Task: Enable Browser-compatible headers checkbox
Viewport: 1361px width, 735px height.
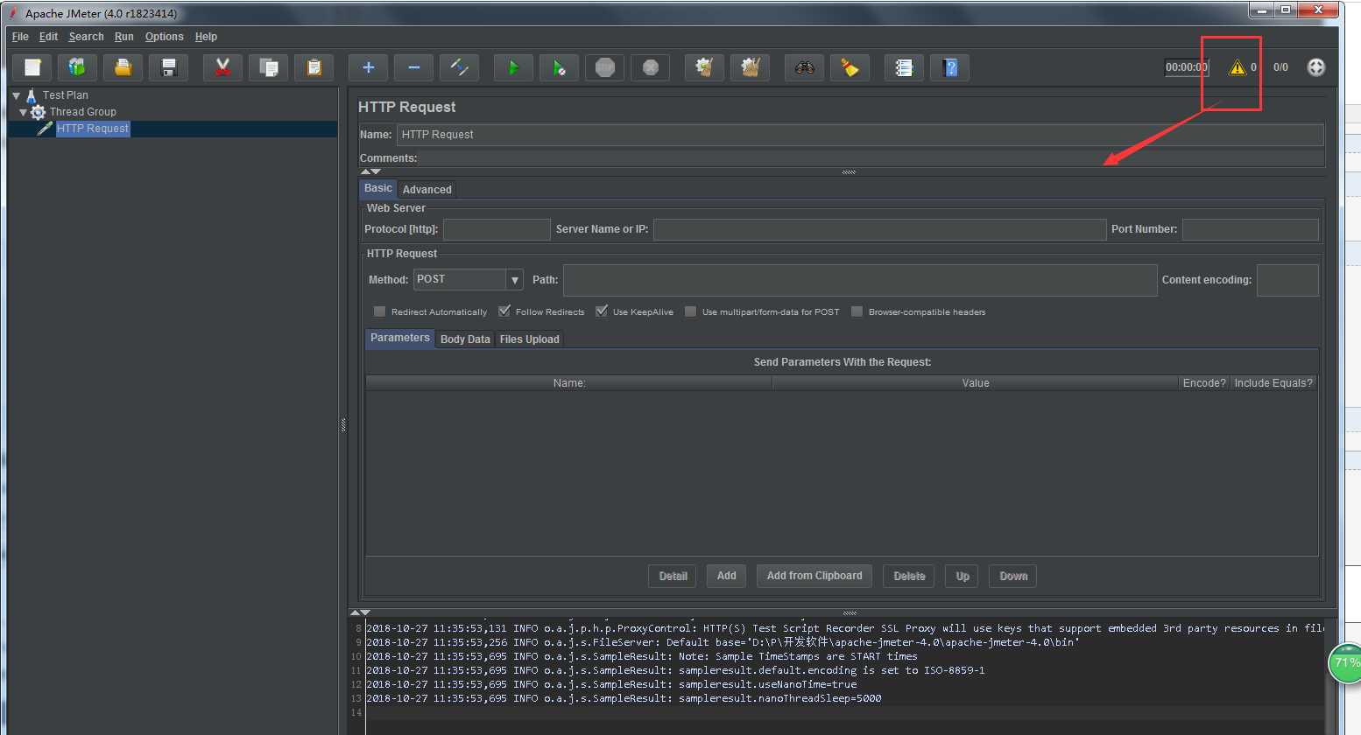Action: pos(857,311)
